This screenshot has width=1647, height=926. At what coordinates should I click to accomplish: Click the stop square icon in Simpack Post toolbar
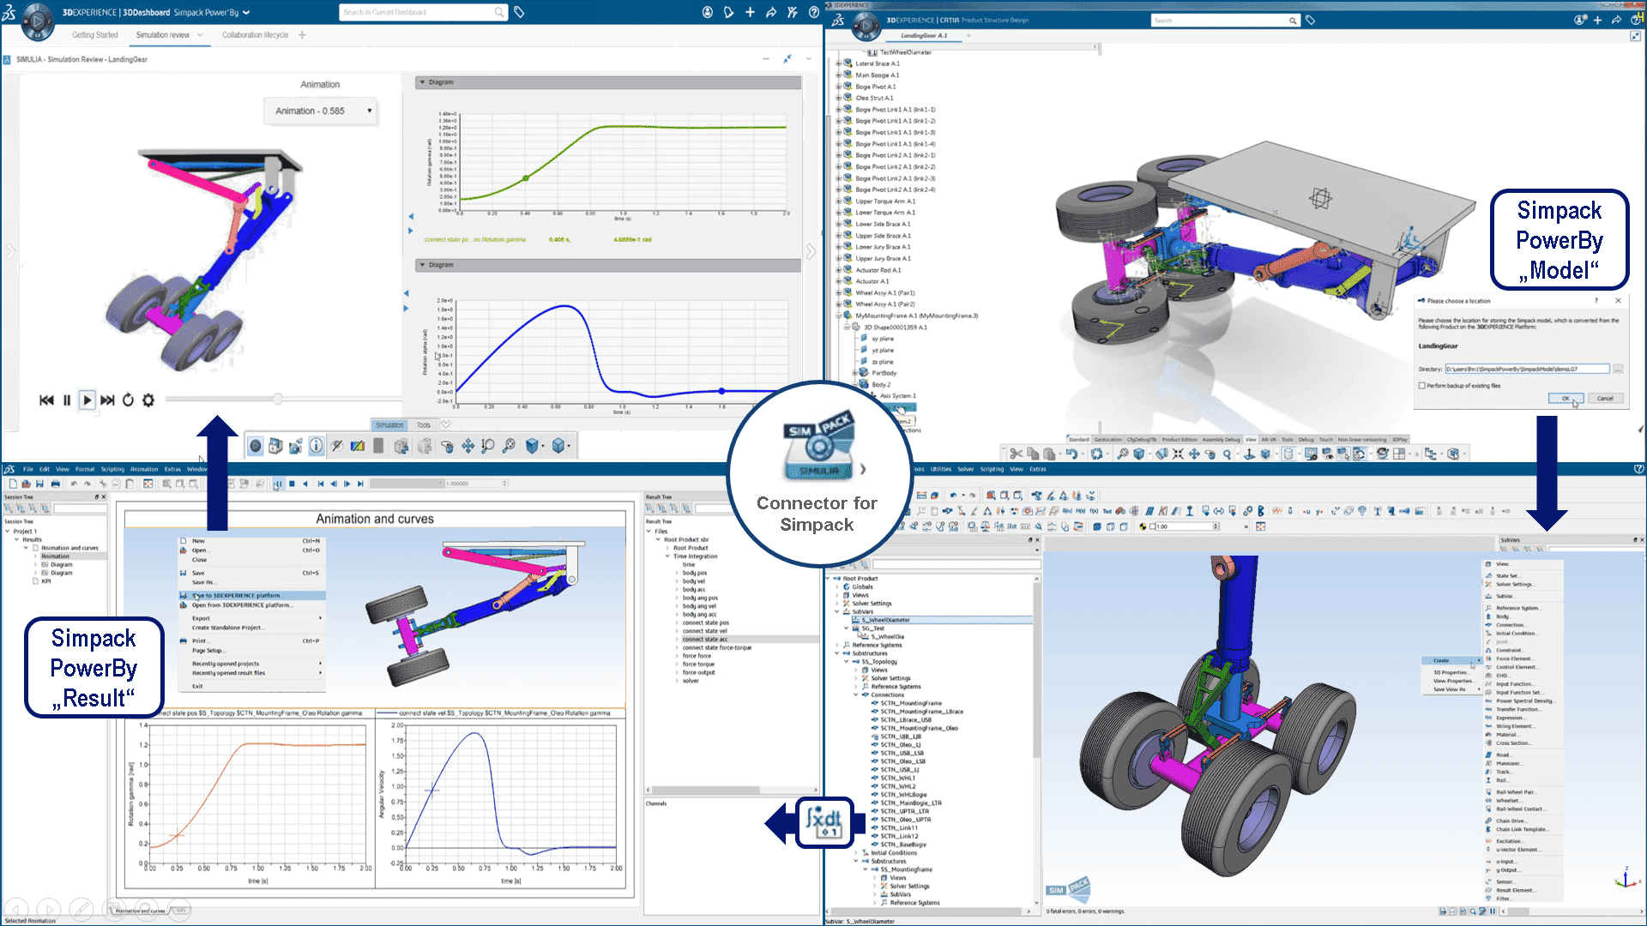pyautogui.click(x=292, y=484)
